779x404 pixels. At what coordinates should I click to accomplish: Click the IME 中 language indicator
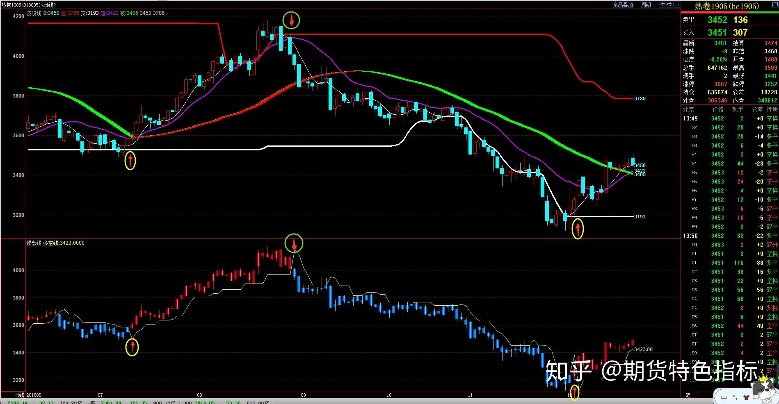click(x=724, y=398)
